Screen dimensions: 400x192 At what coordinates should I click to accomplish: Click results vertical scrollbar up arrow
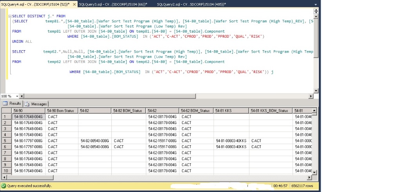[x=314, y=111]
